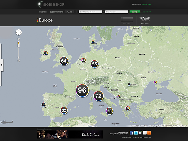Click the orange plus share icon
The height and width of the screenshot is (141, 188).
tap(149, 133)
